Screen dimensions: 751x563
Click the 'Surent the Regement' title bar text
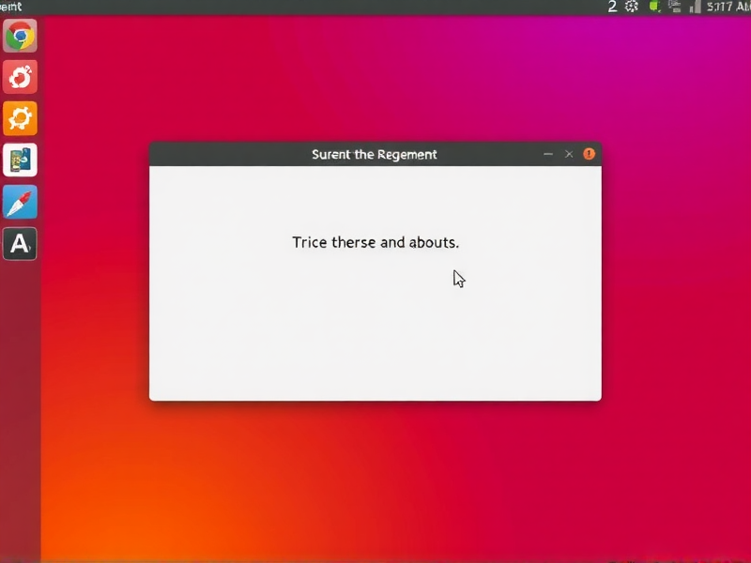(x=375, y=154)
